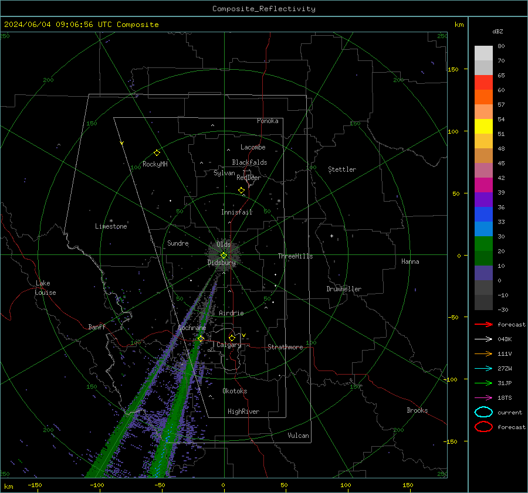This screenshot has width=528, height=493.
Task: Click the green 20 dBZ color swatch
Action: point(483,244)
